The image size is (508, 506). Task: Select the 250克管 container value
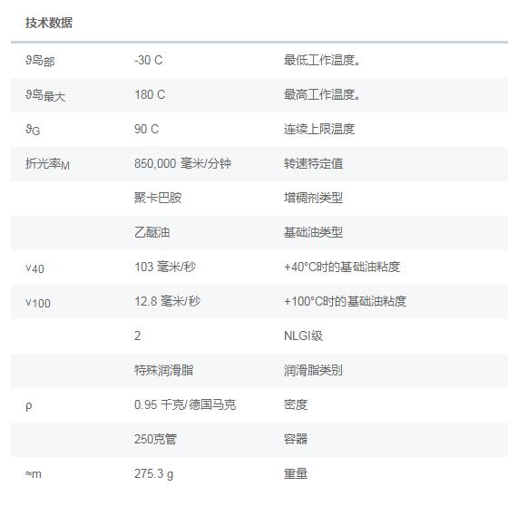click(155, 439)
